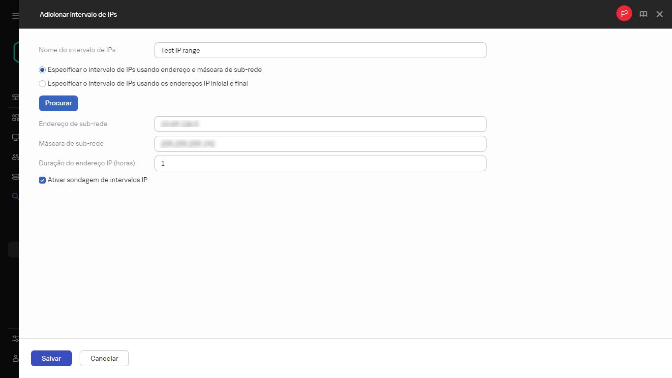Click the monitor devices icon in sidebar
Image resolution: width=672 pixels, height=378 pixels.
click(x=15, y=137)
